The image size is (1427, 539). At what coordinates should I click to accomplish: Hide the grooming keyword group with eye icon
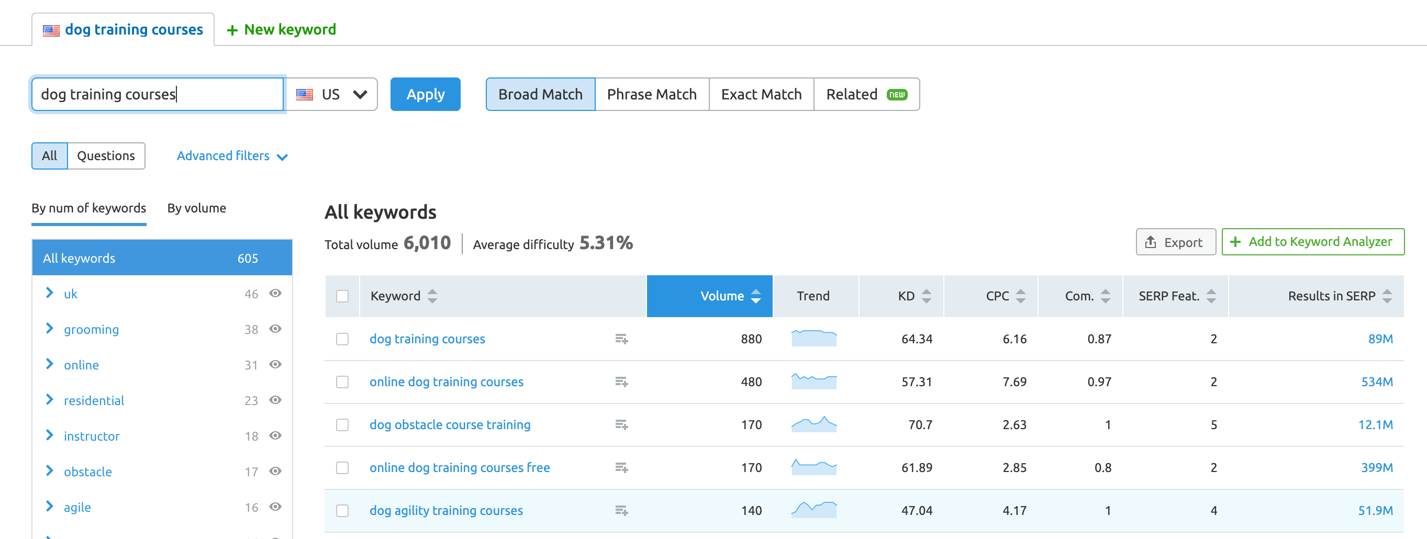click(x=275, y=329)
